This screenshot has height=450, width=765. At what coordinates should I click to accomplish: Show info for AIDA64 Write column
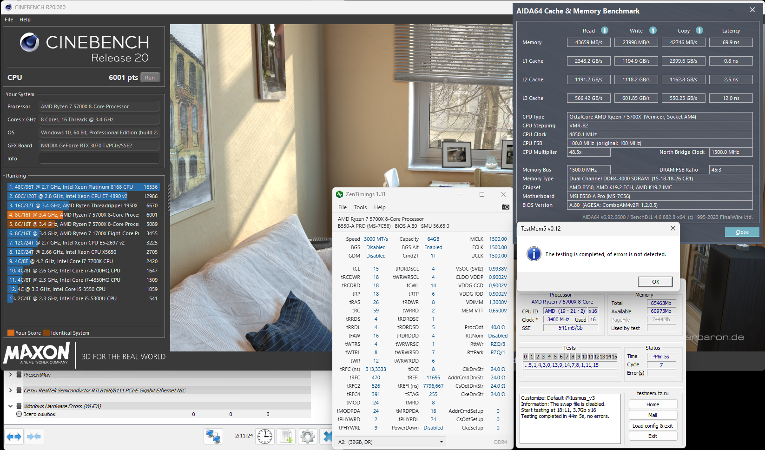653,30
